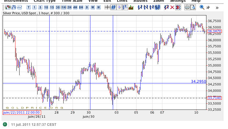Toggle the volume bars indicator
This screenshot has width=228, height=129.
click(x=131, y=7)
